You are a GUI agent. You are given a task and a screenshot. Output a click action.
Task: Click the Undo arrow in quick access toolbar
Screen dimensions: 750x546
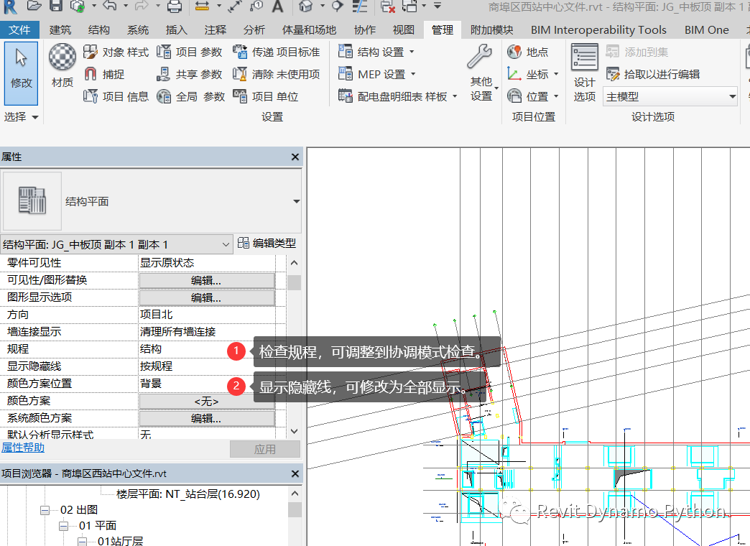point(109,6)
